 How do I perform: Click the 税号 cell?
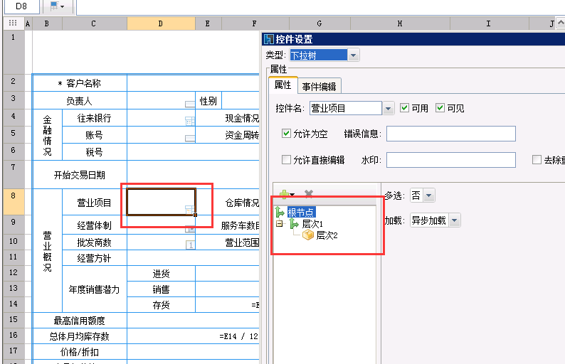click(x=95, y=152)
